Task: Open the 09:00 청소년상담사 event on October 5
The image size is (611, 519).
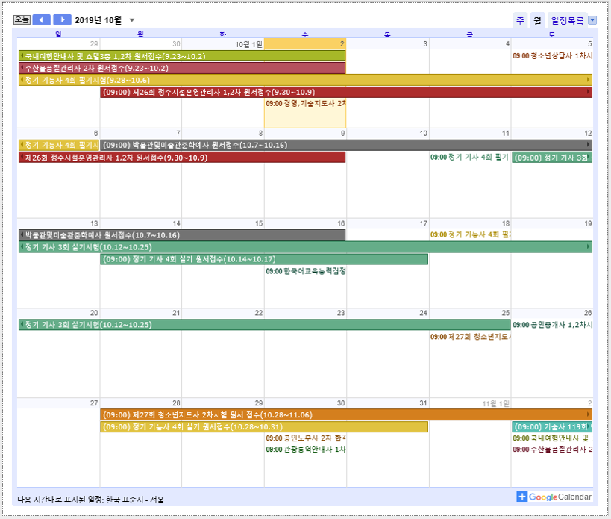Action: [552, 55]
